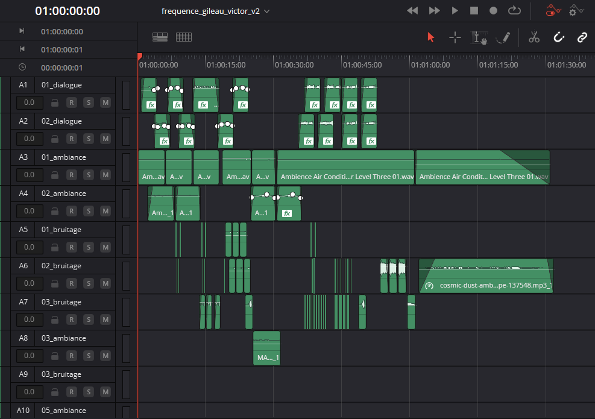Open the frequence_gileau_victor_v2 timeline dropdown
Screen dimensions: 595x419
[267, 11]
